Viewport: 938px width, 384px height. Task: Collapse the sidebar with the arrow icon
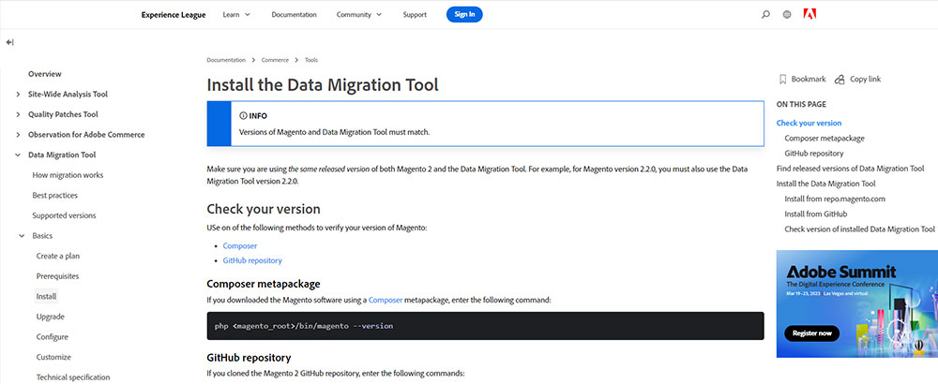coord(9,42)
